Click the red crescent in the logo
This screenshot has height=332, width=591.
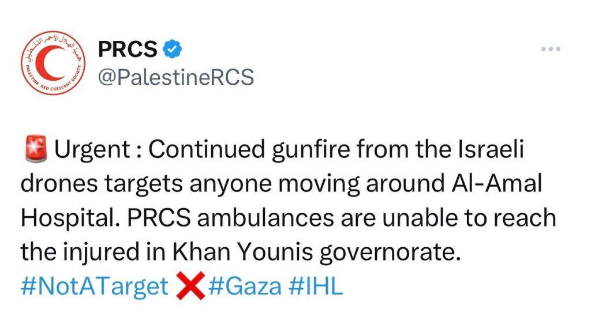tap(53, 63)
